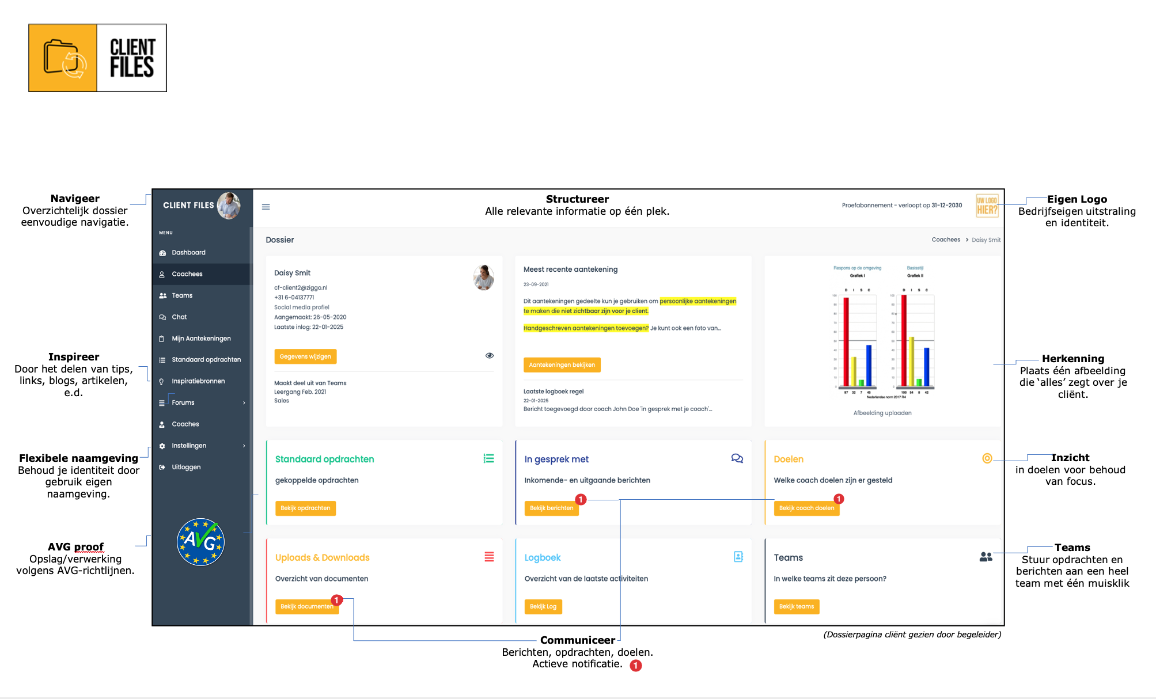Click Afbeelding uploaden link
1156x699 pixels.
tap(882, 413)
